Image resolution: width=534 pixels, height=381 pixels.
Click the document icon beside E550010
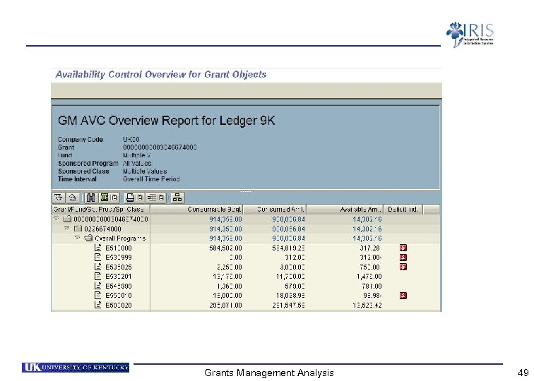[x=97, y=295]
